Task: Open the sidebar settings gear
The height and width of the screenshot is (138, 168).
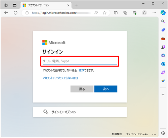Action: click(x=163, y=133)
